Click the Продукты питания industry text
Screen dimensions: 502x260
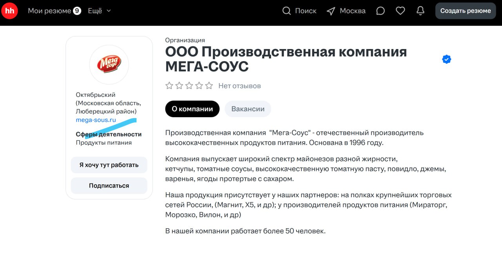(104, 143)
